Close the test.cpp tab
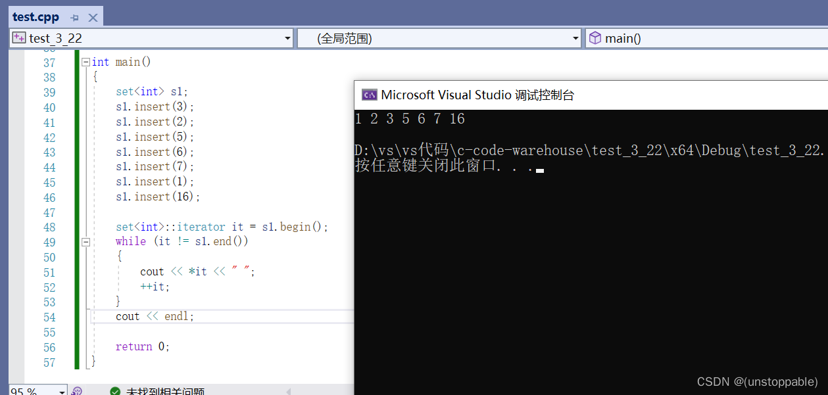The height and width of the screenshot is (395, 828). pyautogui.click(x=93, y=18)
